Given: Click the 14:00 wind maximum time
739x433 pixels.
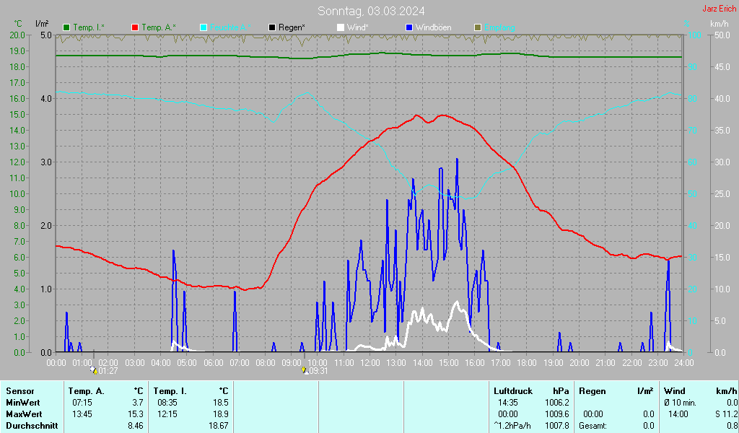Looking at the screenshot, I should (x=678, y=414).
